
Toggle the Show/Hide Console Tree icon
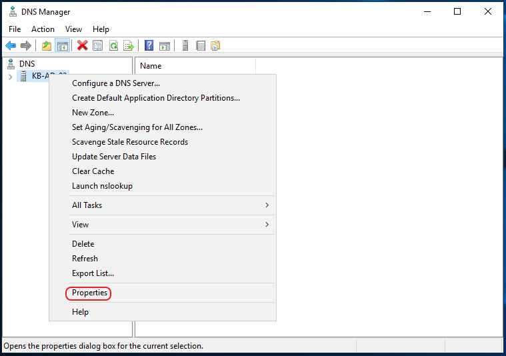(x=62, y=46)
